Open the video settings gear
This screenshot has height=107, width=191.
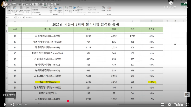[169, 104]
